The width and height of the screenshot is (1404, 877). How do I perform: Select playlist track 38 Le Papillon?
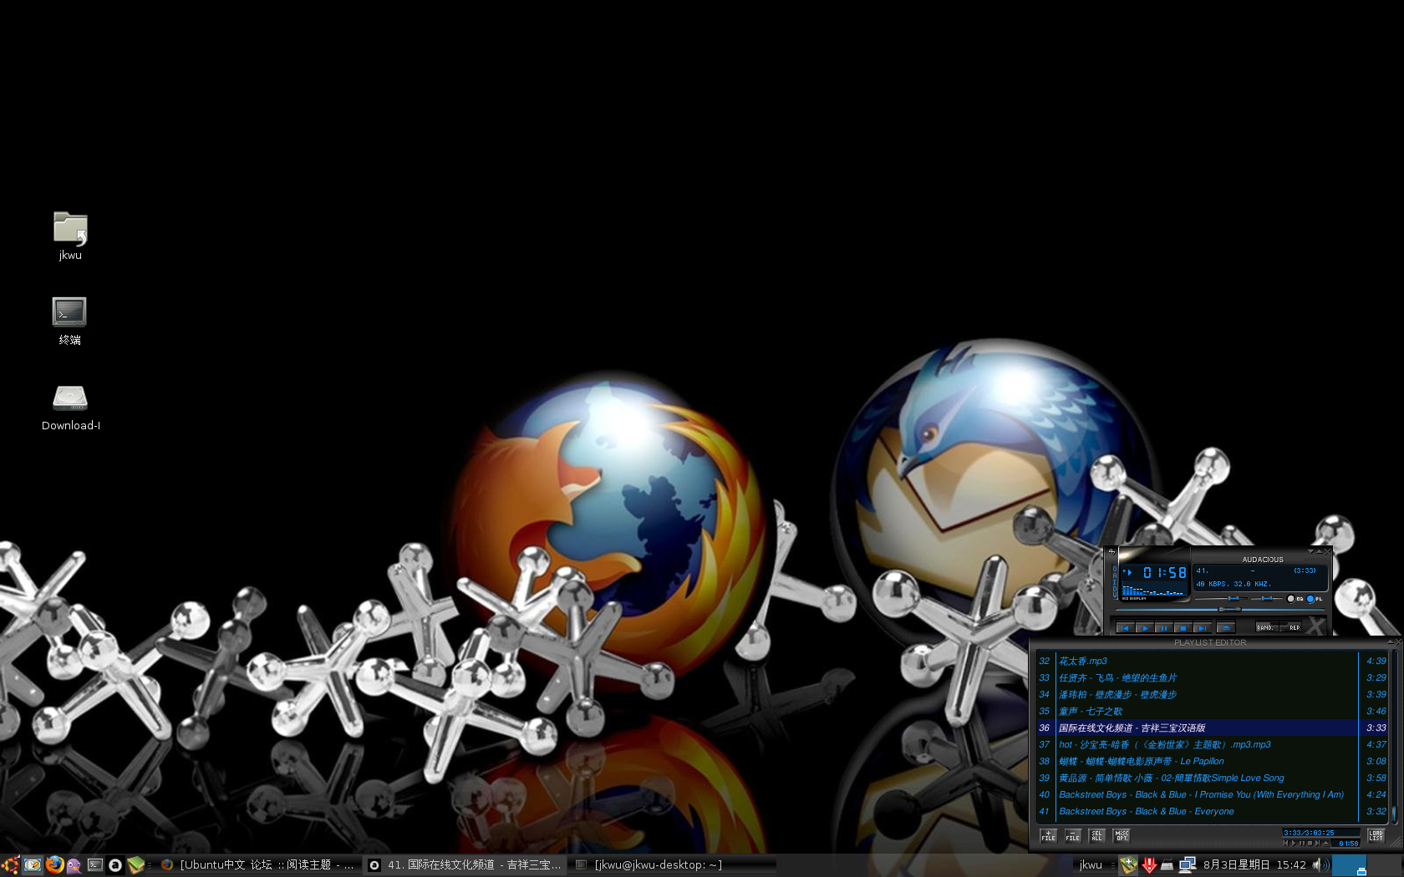click(1212, 761)
